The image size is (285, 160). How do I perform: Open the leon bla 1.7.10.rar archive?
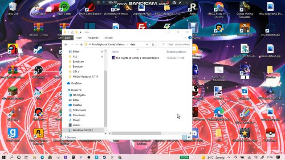39,29
